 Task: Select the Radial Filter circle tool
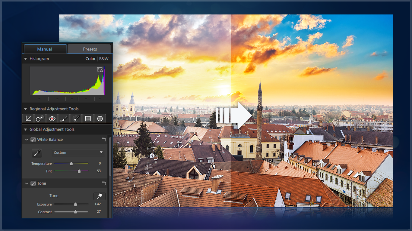pos(100,119)
